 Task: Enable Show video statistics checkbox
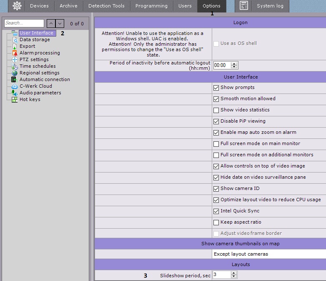pyautogui.click(x=216, y=110)
